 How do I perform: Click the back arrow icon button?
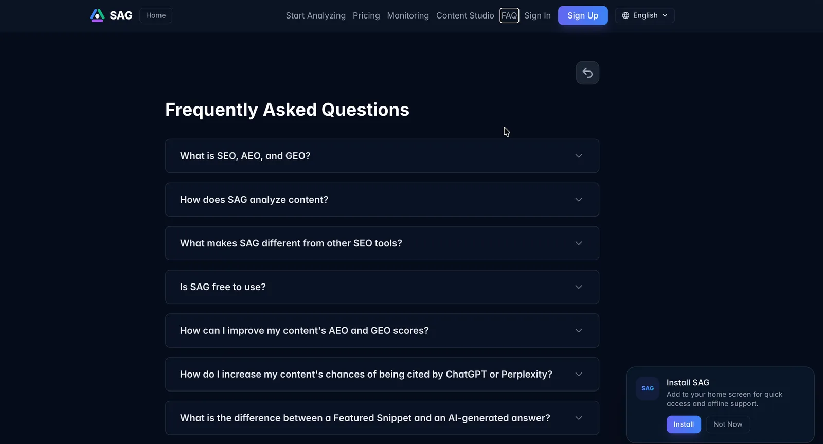(587, 73)
